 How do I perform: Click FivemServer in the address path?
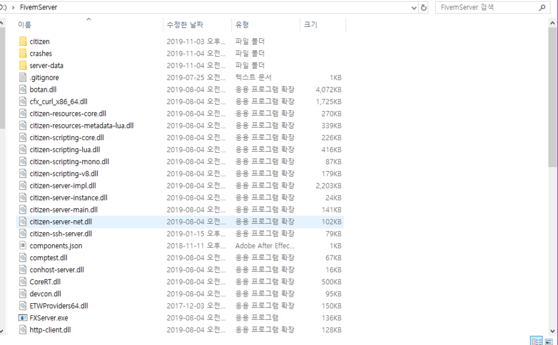(38, 8)
